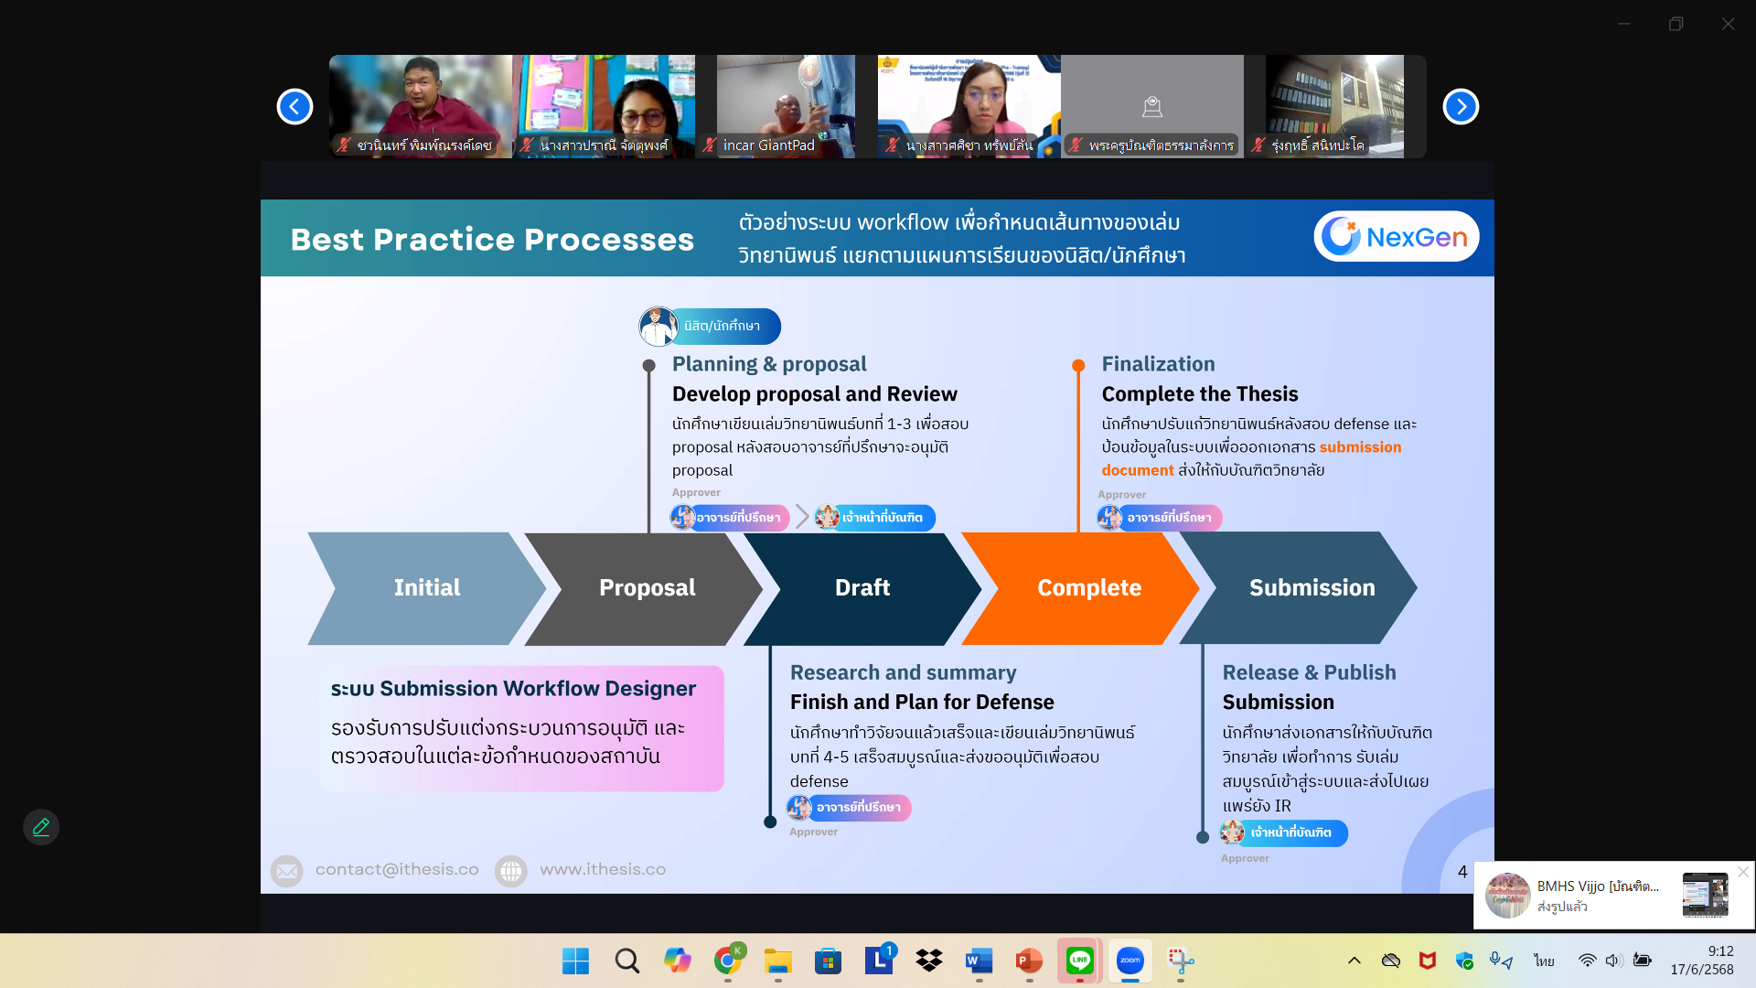This screenshot has width=1756, height=988.
Task: Click 'Best Practice Processes' slide title
Action: 492,240
